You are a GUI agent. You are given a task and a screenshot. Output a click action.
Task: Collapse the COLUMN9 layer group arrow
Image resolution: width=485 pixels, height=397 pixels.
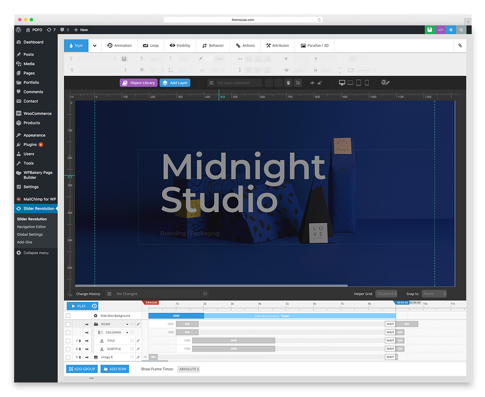127,333
